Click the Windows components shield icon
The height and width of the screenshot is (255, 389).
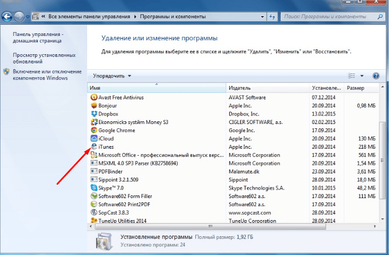tap(6, 72)
